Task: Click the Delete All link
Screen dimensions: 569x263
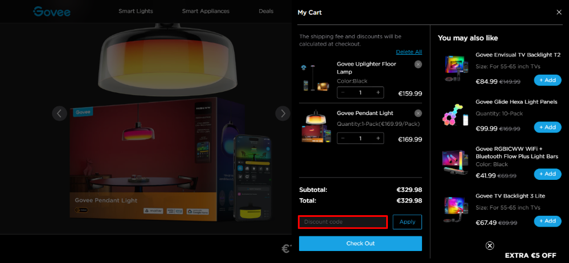Action: pyautogui.click(x=409, y=52)
